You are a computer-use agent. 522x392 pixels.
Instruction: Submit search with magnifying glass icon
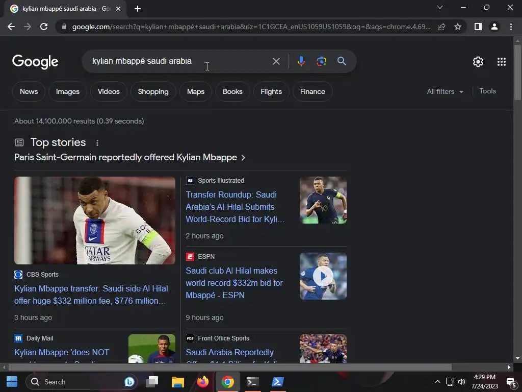click(342, 61)
